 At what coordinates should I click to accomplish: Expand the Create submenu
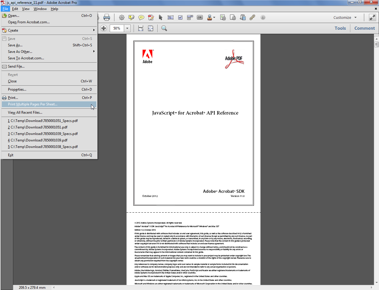pyautogui.click(x=49, y=30)
